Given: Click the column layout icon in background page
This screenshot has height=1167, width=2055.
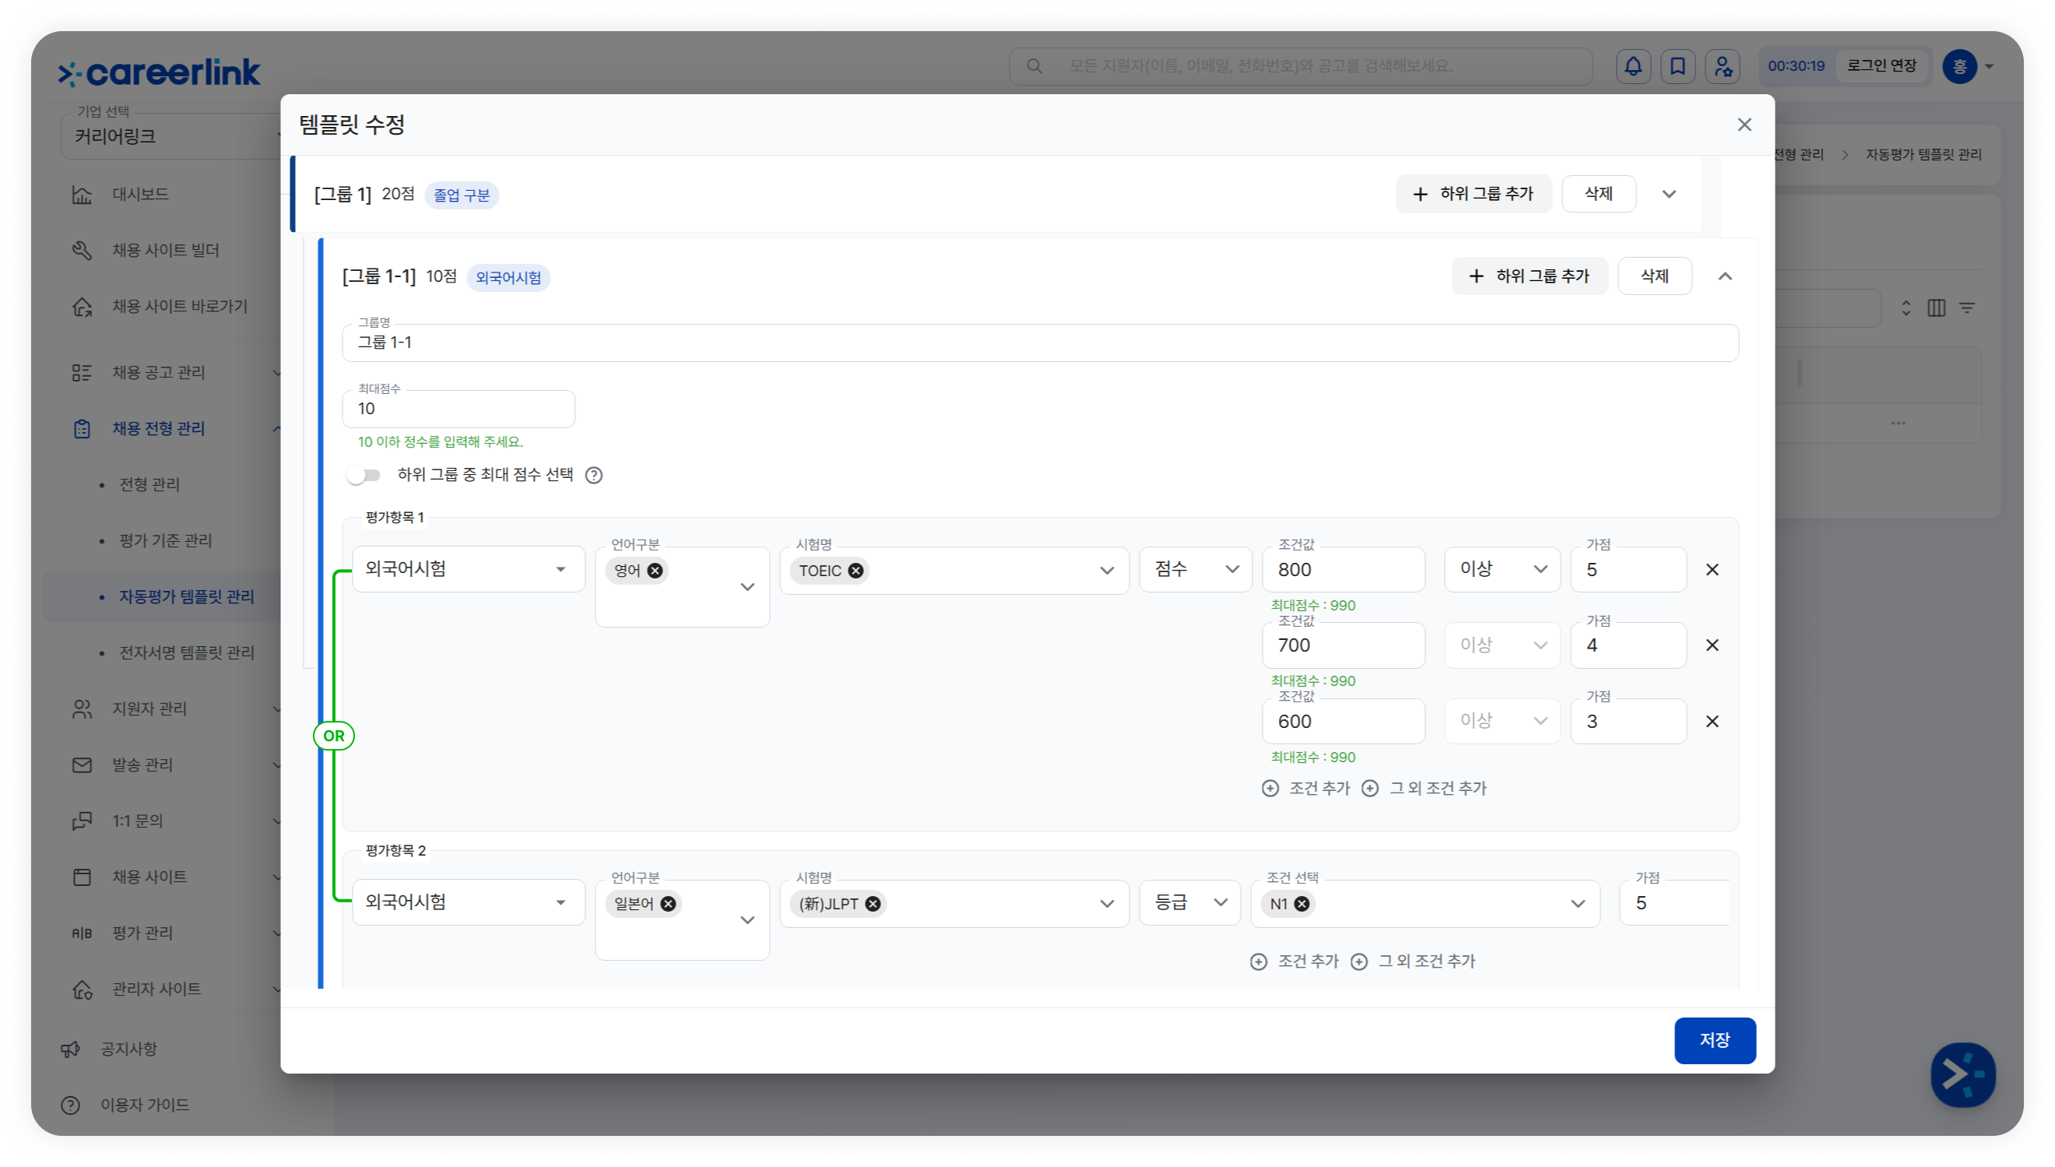Looking at the screenshot, I should pos(1936,308).
